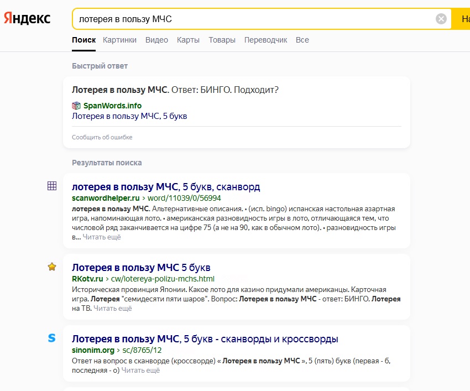Follow the word/11039/0/56994 path link
This screenshot has width=470, height=391.
click(184, 198)
